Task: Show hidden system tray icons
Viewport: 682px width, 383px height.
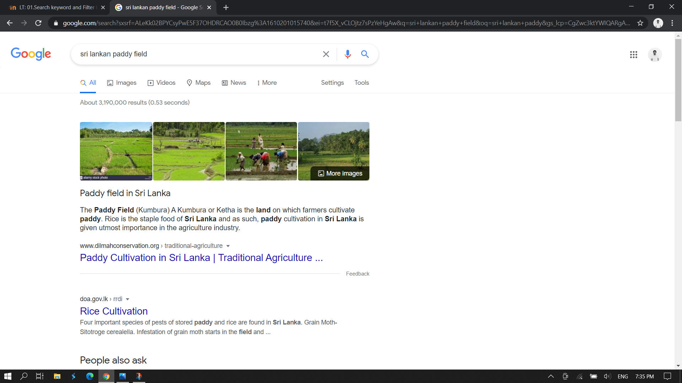Action: [551, 376]
